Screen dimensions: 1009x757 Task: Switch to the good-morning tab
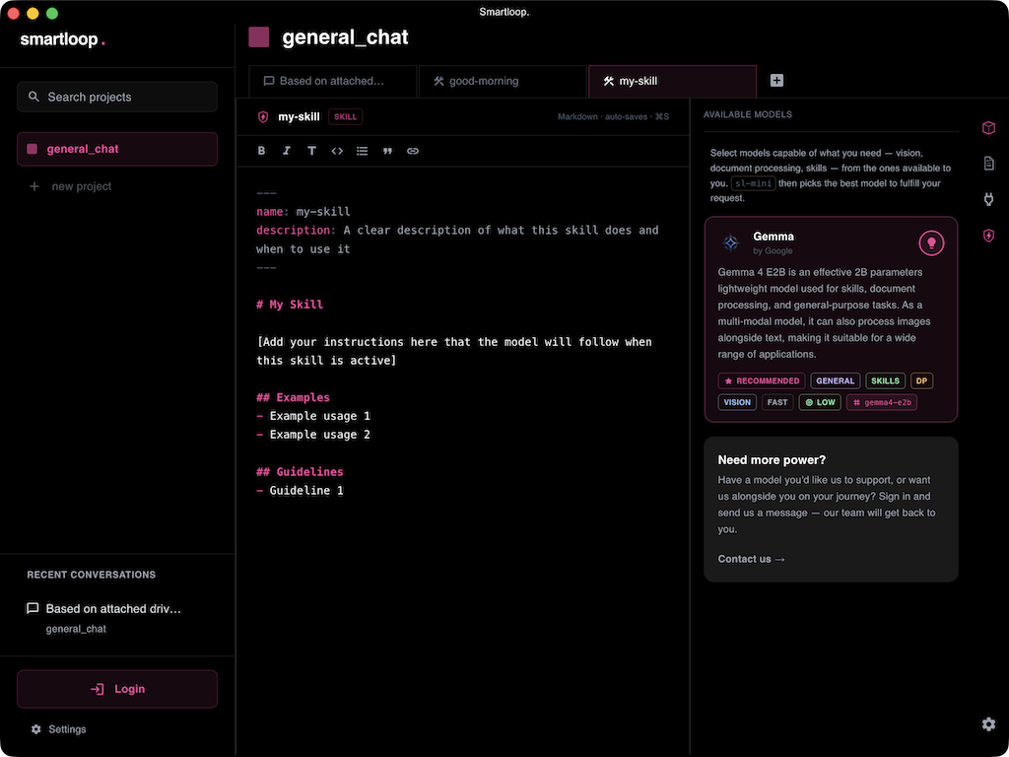pyautogui.click(x=503, y=81)
